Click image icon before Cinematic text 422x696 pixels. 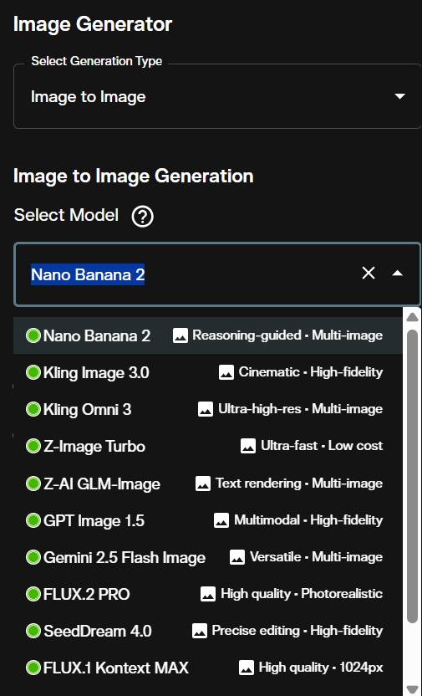tap(226, 372)
